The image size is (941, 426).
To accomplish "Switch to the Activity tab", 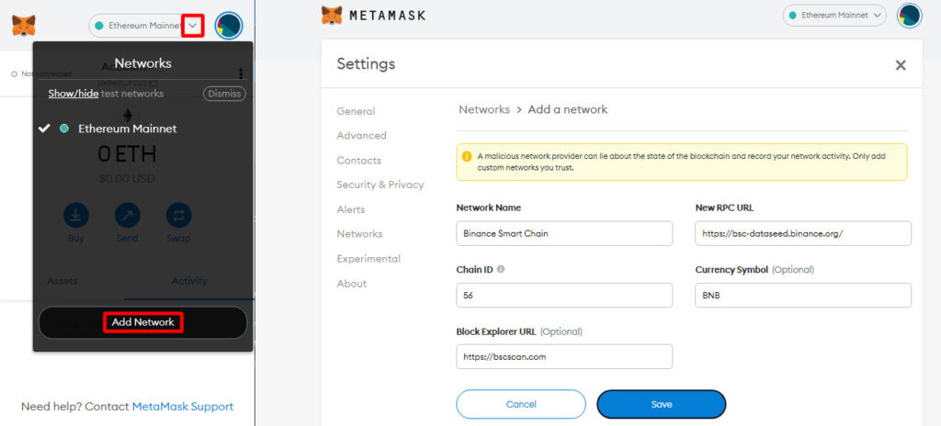I will point(189,281).
